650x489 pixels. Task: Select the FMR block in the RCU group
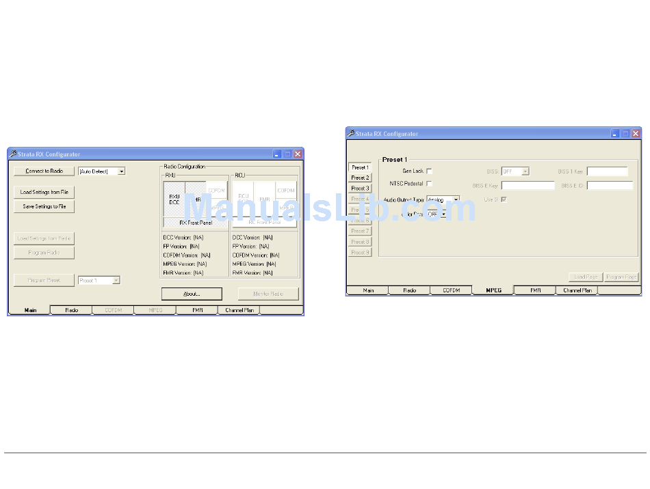(265, 199)
